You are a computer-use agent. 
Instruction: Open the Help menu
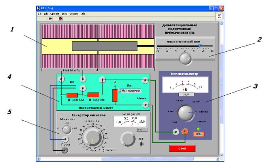[x=83, y=14]
